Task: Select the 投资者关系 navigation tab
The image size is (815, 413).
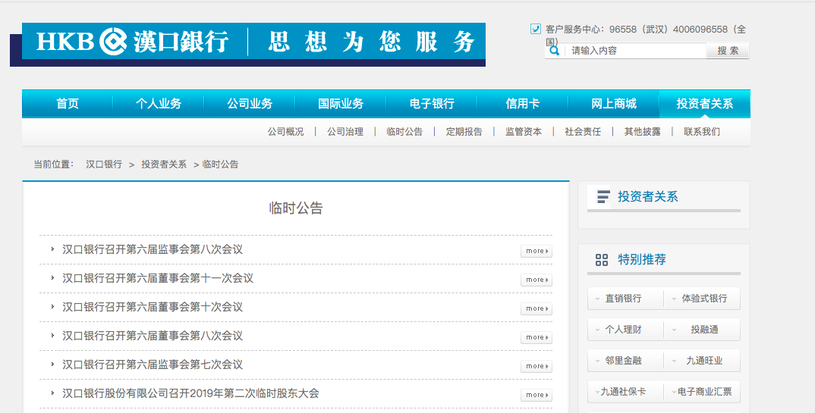Action: pos(705,104)
